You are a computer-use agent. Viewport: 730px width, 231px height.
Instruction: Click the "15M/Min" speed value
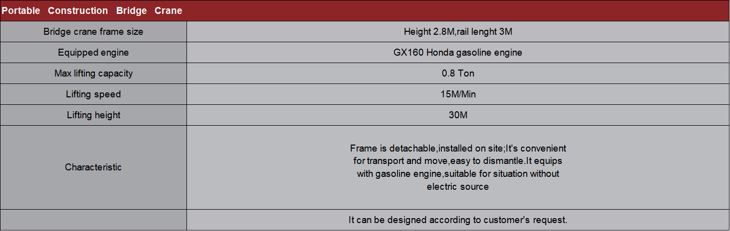click(458, 94)
